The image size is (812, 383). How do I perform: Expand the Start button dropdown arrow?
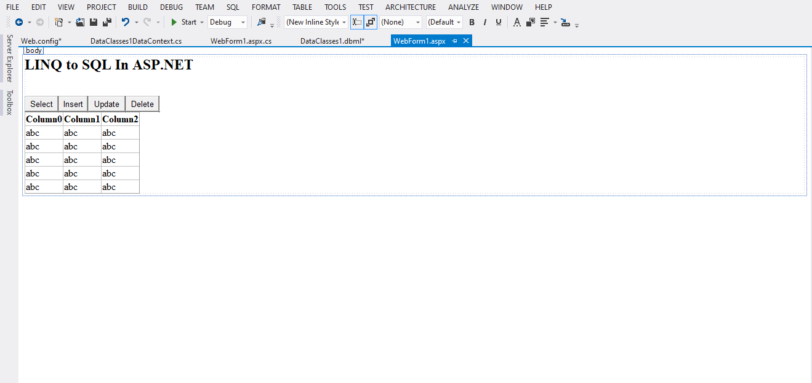point(202,23)
